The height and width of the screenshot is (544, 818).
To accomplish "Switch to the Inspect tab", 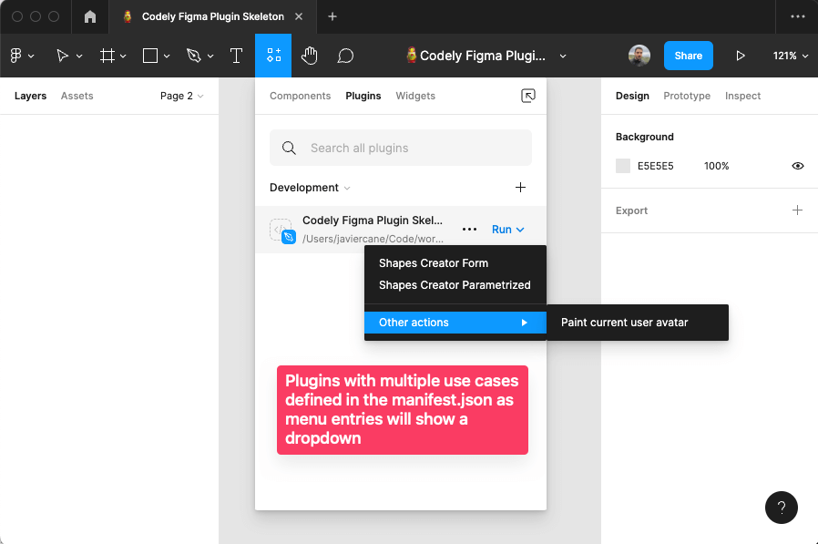I will pyautogui.click(x=742, y=96).
